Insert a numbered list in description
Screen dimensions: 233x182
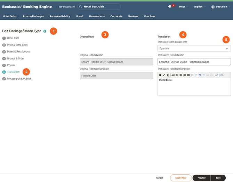click(196, 75)
